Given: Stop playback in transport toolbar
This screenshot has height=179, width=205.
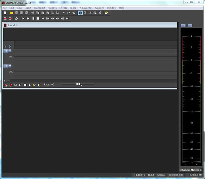Looking at the screenshot, I should pos(38,18).
